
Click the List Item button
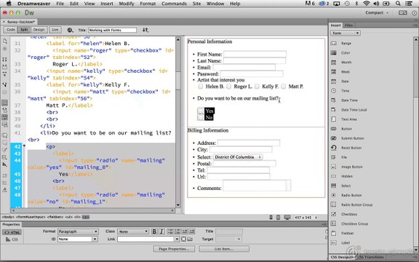click(x=224, y=249)
